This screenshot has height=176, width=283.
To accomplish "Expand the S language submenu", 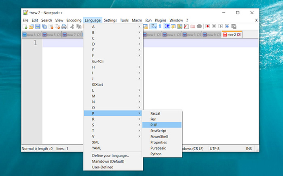I will click(113, 125).
